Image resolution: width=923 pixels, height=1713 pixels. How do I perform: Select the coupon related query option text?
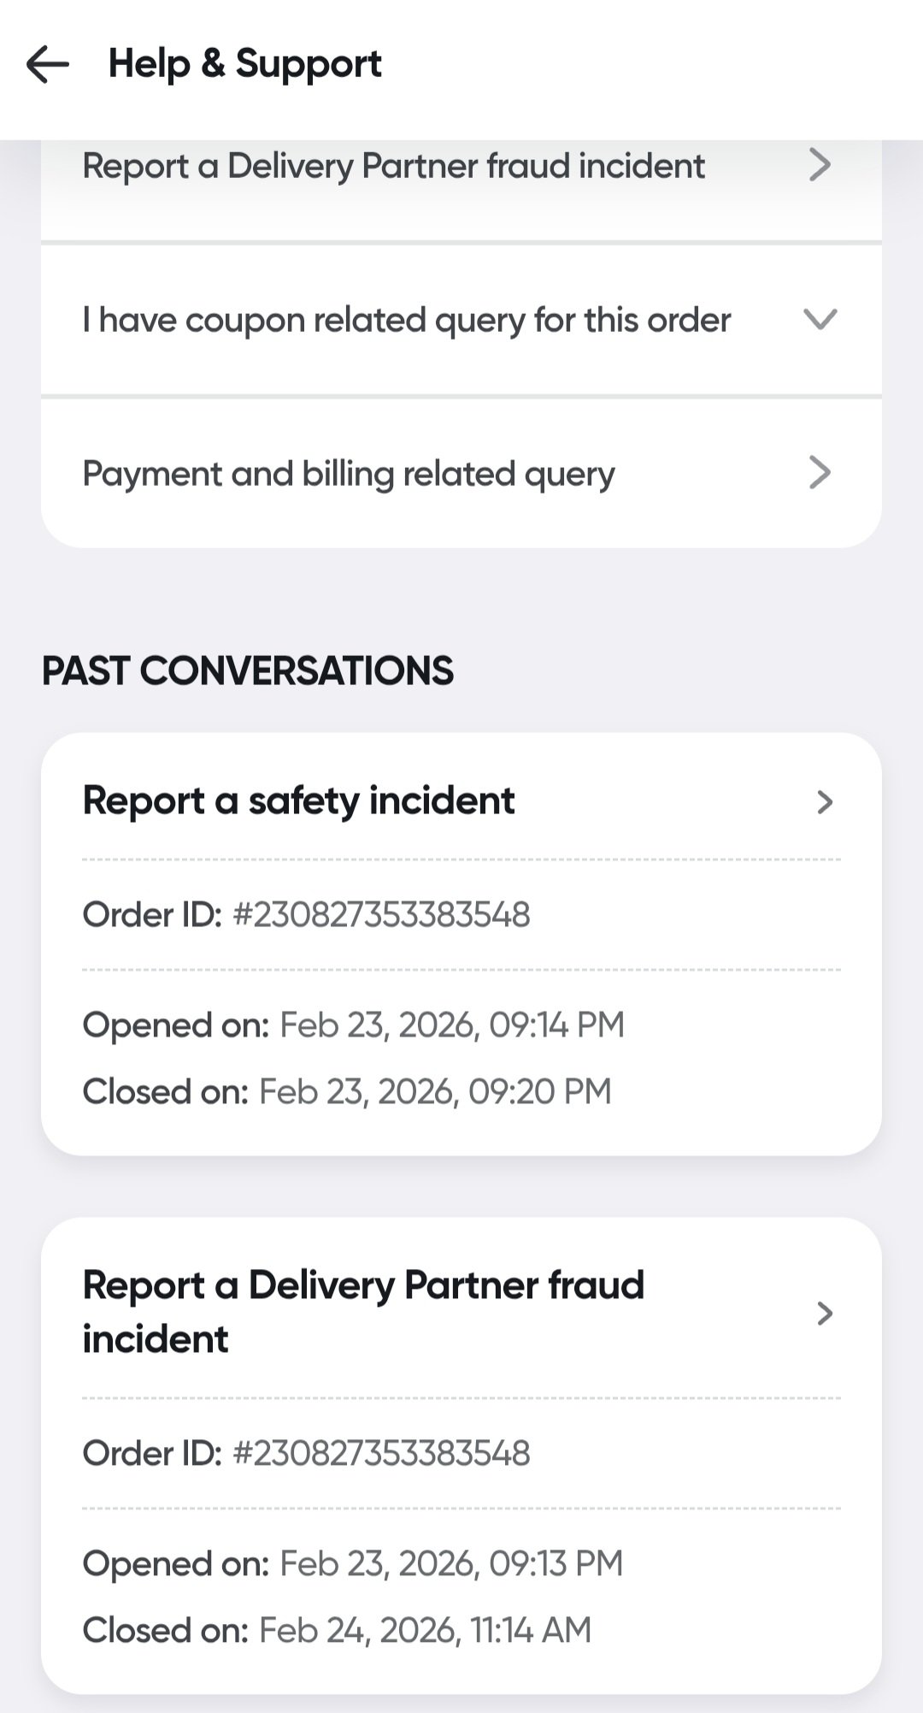coord(406,320)
